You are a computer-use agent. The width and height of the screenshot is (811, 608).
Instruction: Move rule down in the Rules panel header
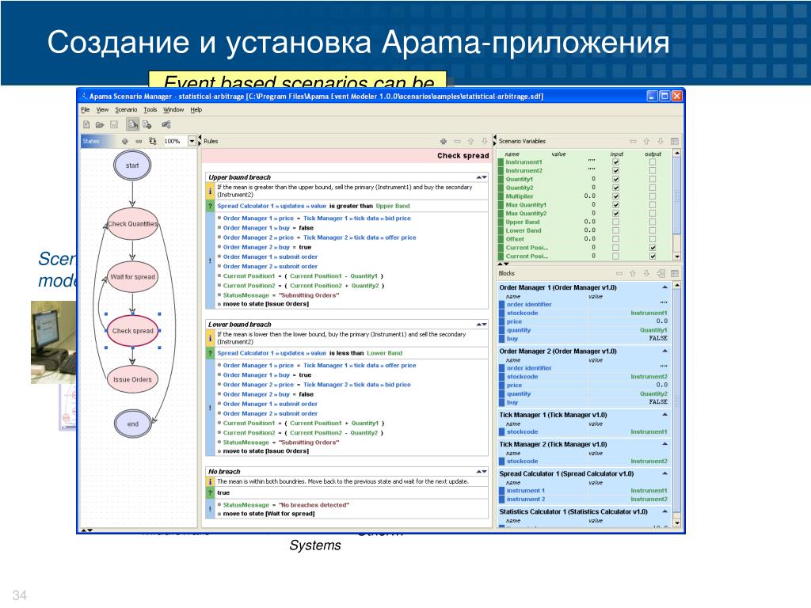point(485,141)
